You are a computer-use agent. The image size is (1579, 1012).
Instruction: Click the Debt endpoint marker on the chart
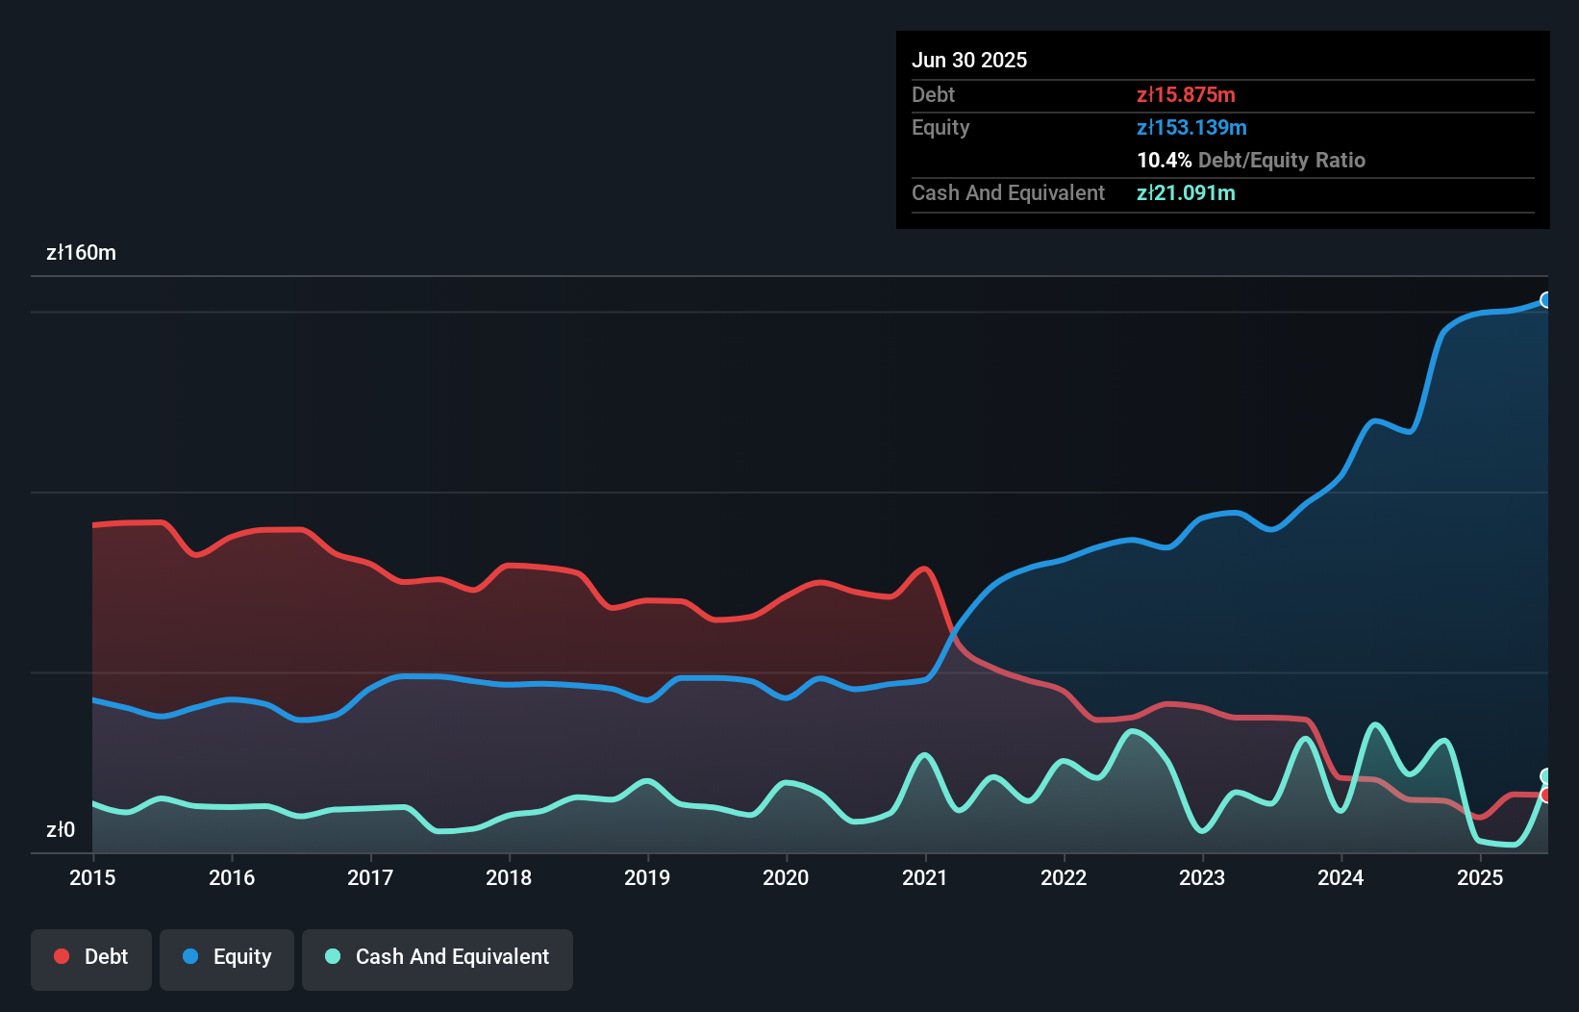(x=1545, y=796)
